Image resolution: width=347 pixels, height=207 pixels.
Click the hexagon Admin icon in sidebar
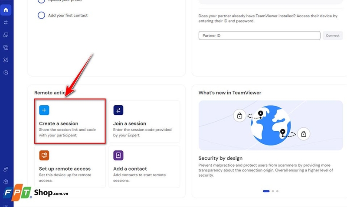6,72
